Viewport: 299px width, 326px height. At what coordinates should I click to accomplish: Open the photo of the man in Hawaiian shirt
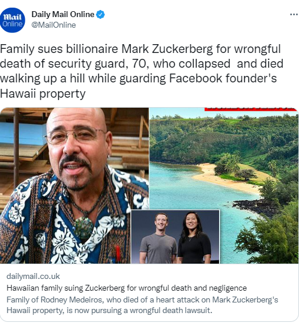pos(74,185)
